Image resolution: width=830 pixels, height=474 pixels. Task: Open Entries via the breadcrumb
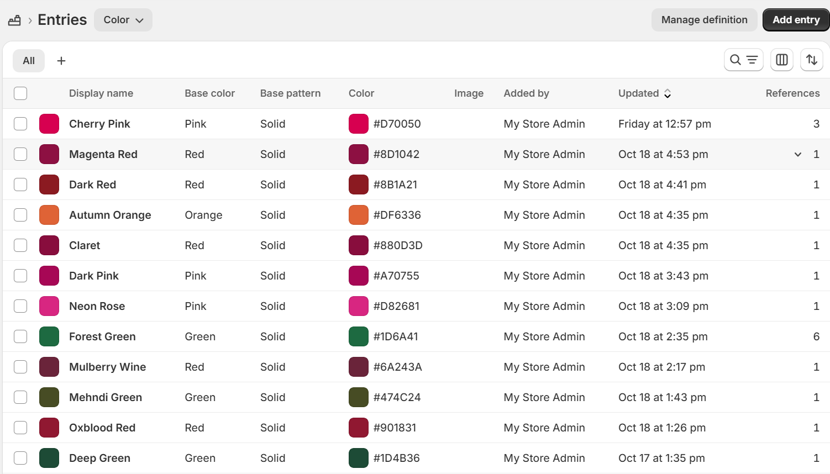point(62,19)
